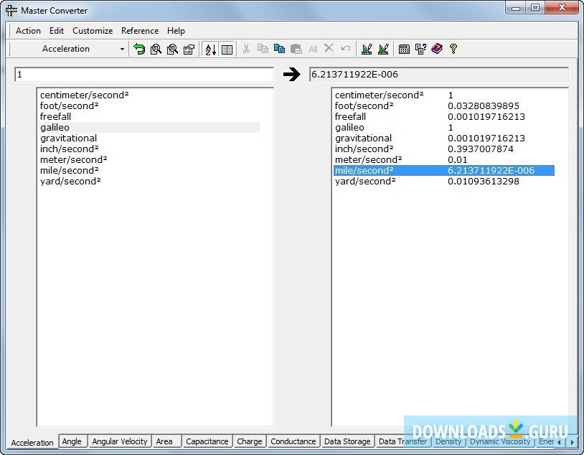Switch to the Capacitance tab

[x=207, y=441]
